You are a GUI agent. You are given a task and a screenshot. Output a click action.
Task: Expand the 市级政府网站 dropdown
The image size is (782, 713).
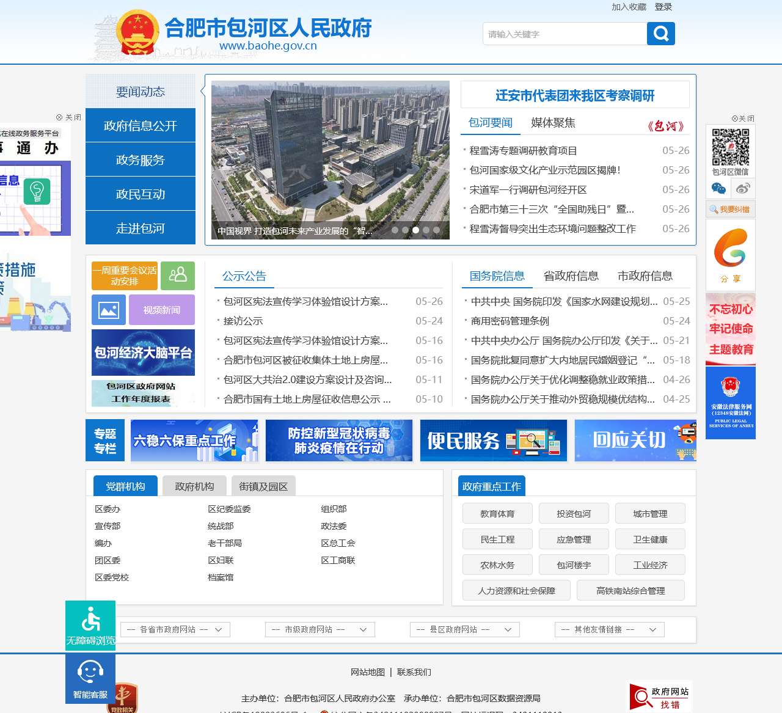tap(320, 629)
